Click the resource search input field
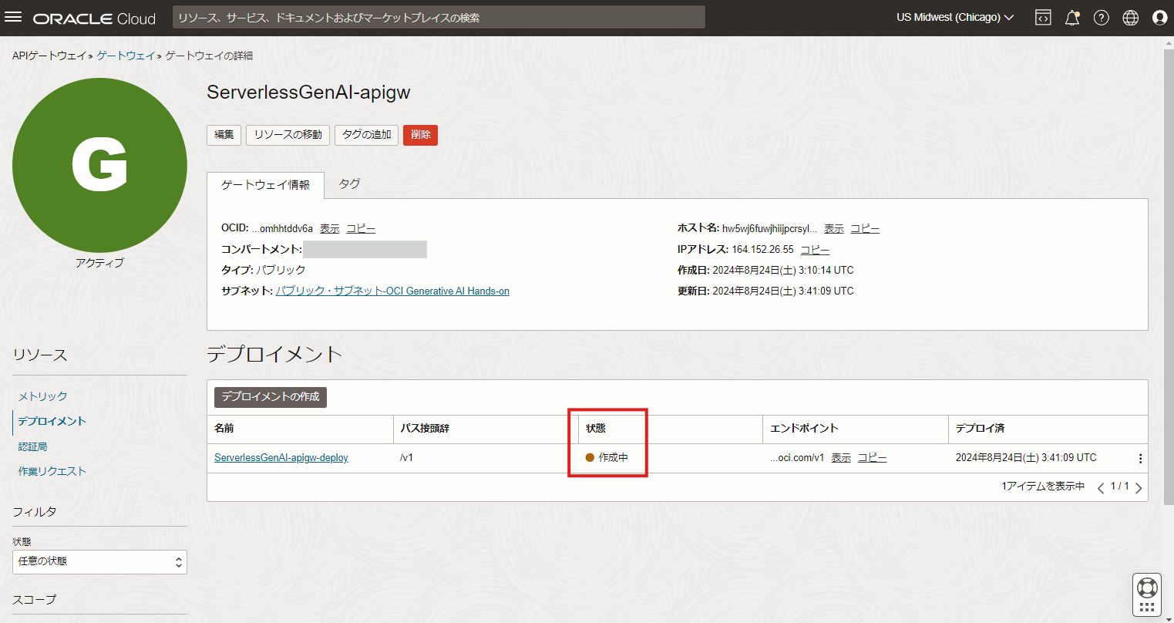Image resolution: width=1174 pixels, height=623 pixels. pos(439,18)
